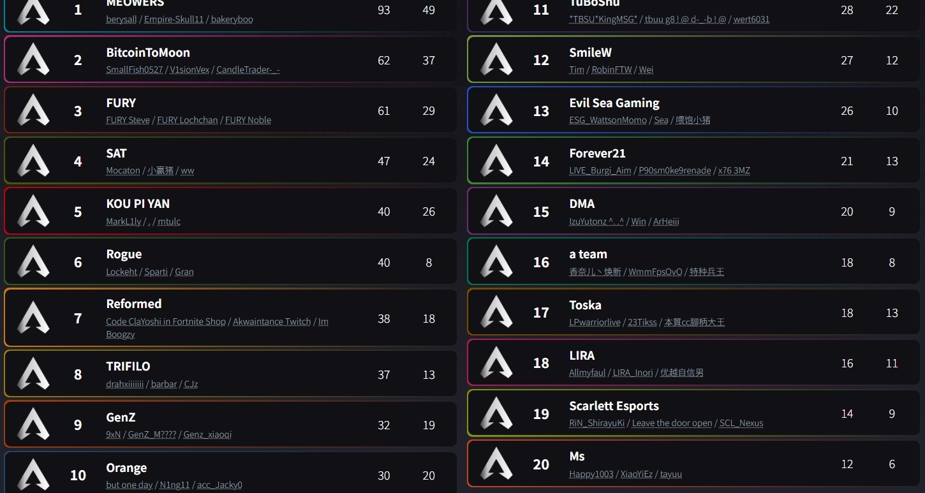
Task: Click the Apex logo beside SmileW
Action: pyautogui.click(x=496, y=59)
